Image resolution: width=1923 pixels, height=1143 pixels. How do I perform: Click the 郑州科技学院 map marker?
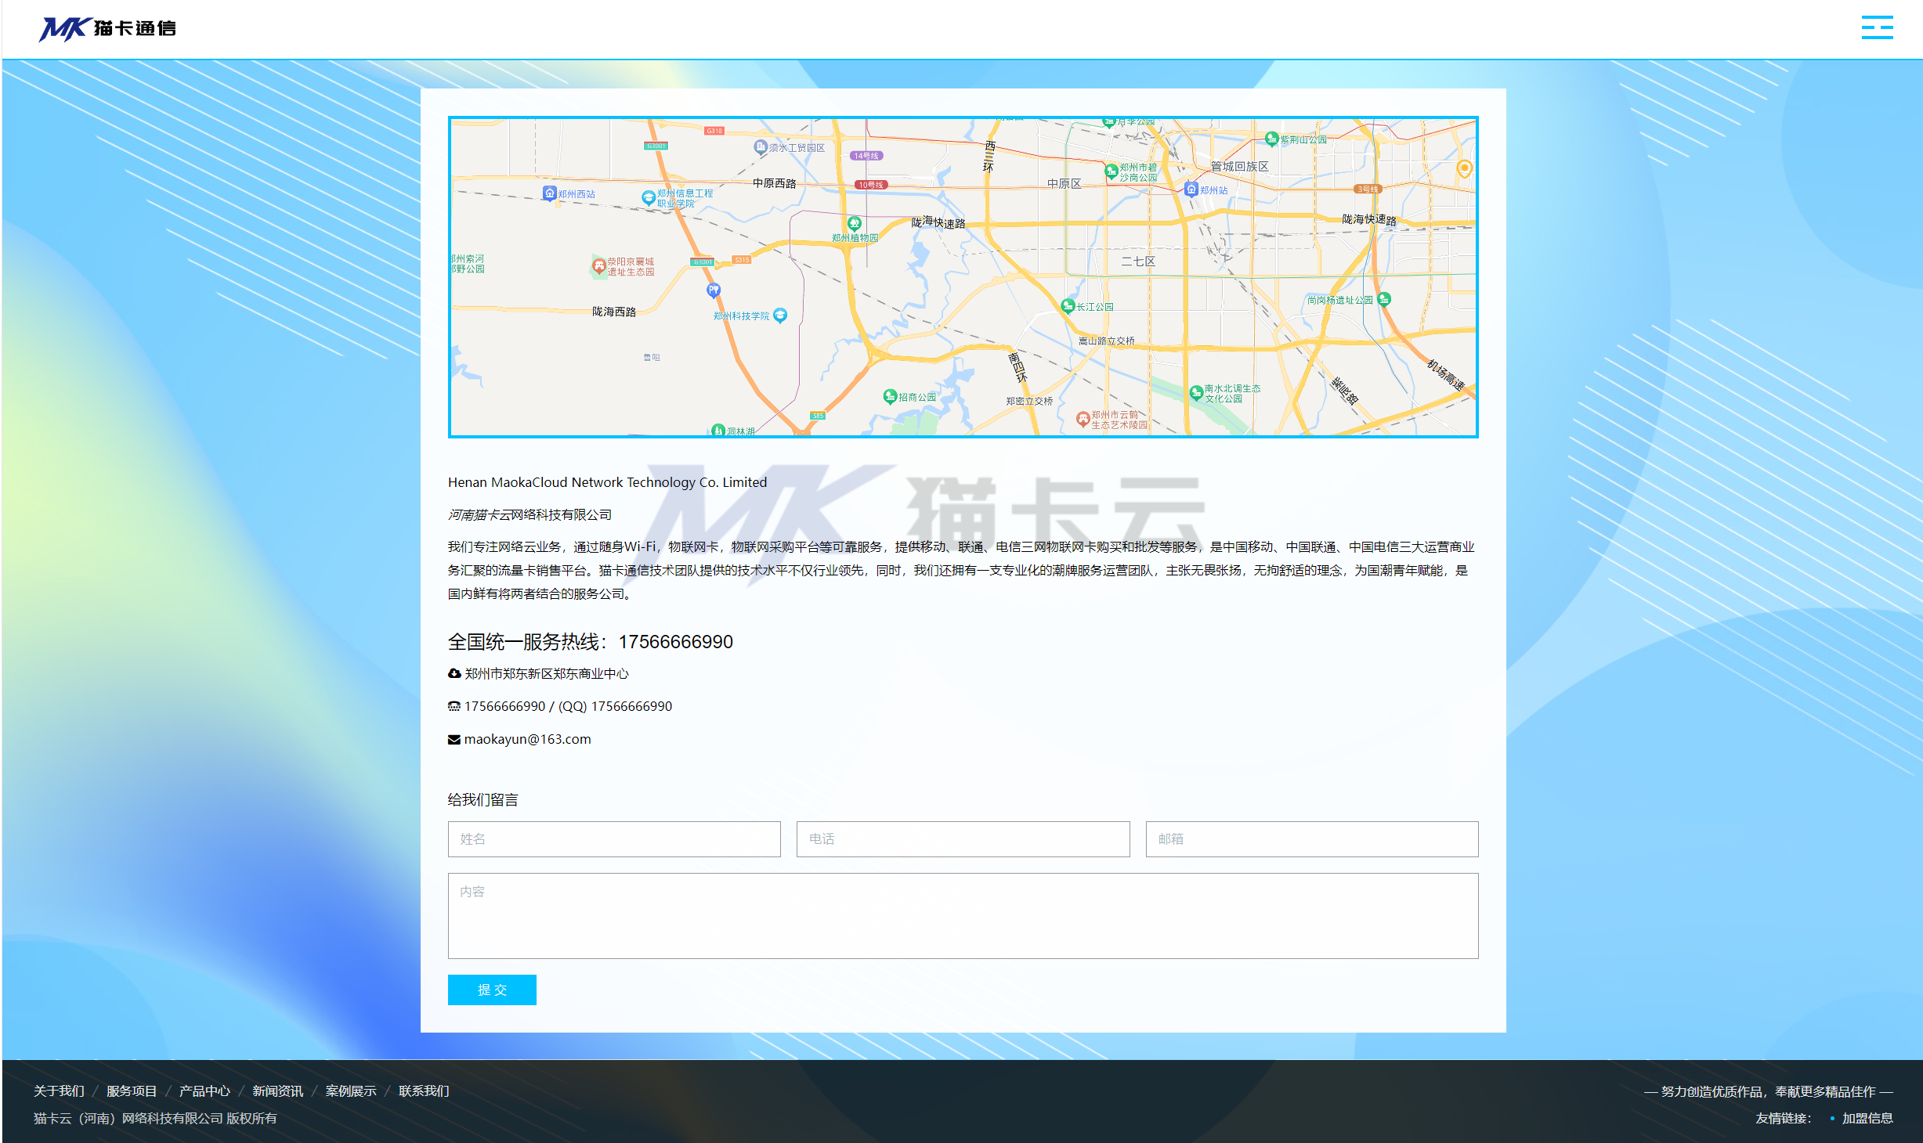779,315
